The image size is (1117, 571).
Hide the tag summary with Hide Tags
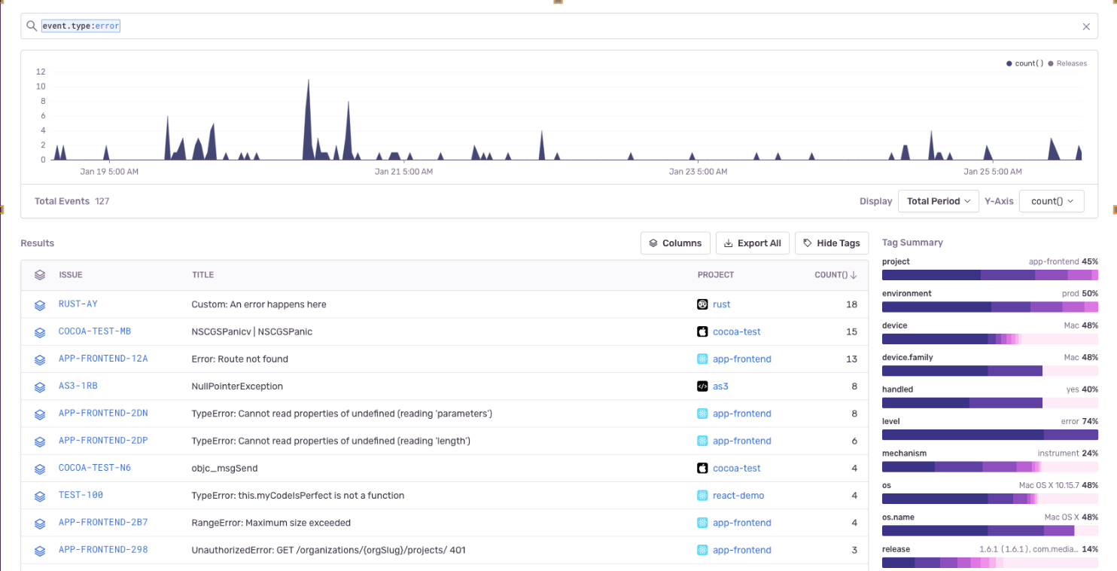[x=831, y=243]
